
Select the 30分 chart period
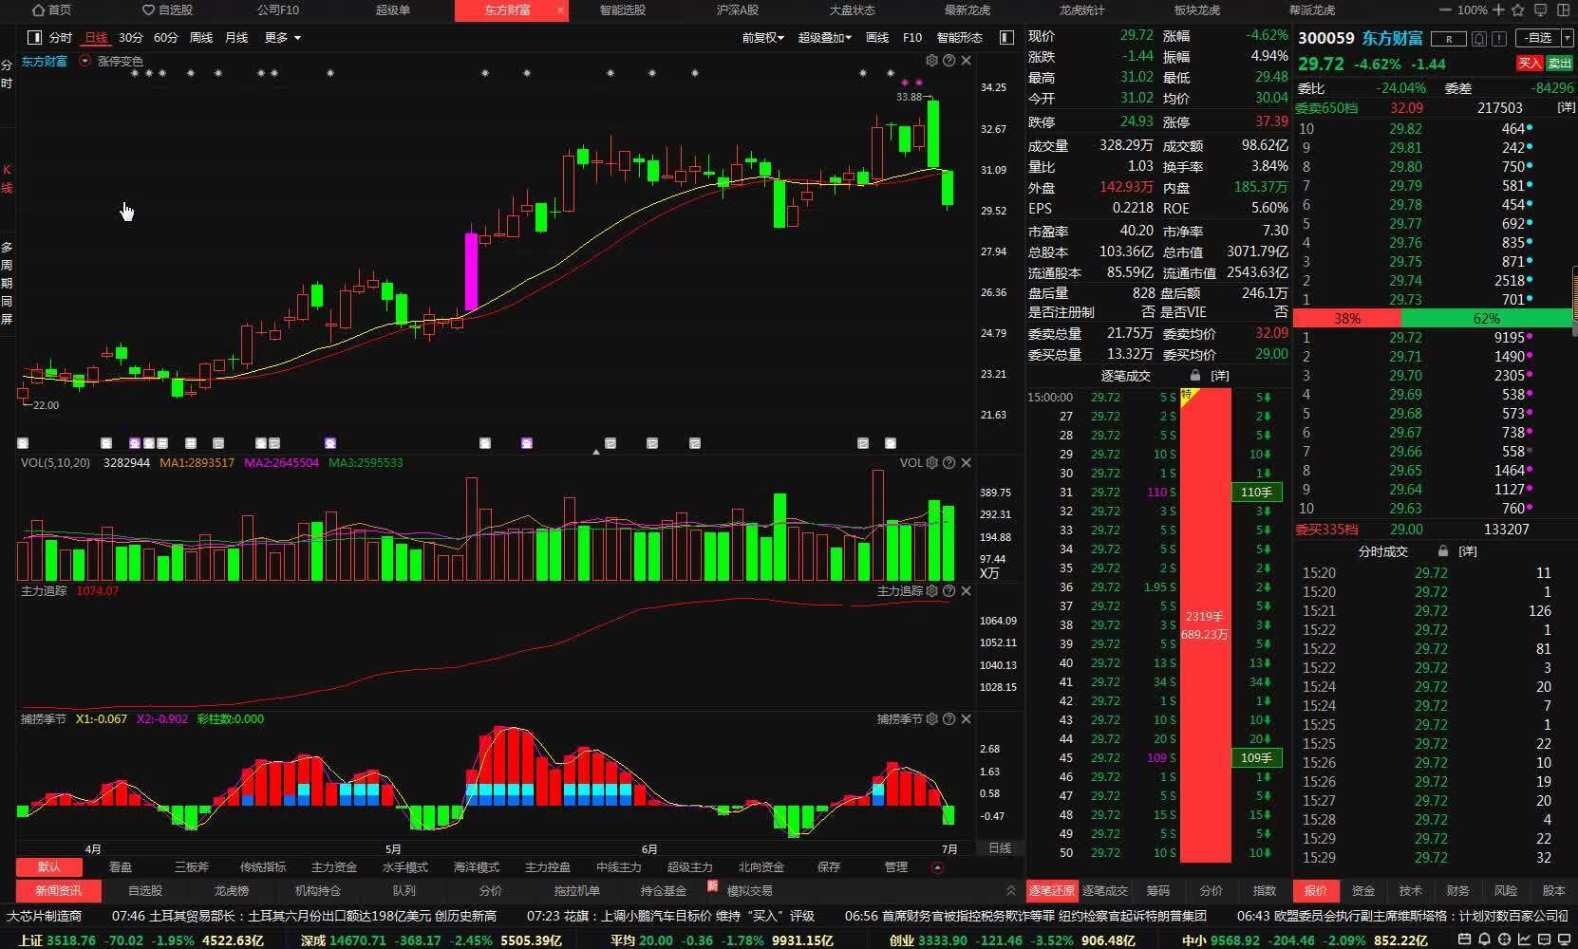[131, 38]
